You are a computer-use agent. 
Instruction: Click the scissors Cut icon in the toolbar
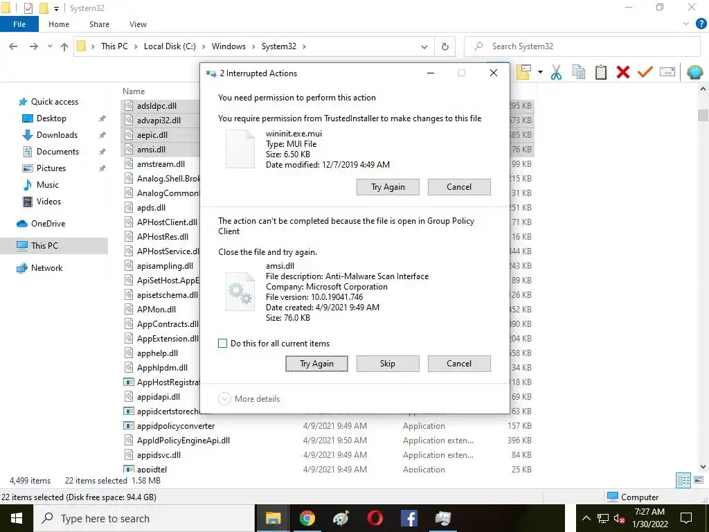[x=556, y=72]
